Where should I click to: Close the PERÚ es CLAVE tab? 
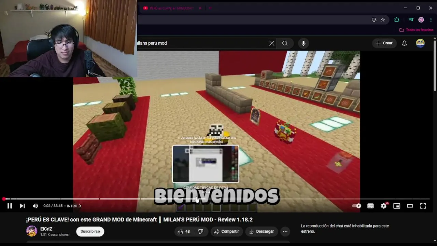click(200, 8)
